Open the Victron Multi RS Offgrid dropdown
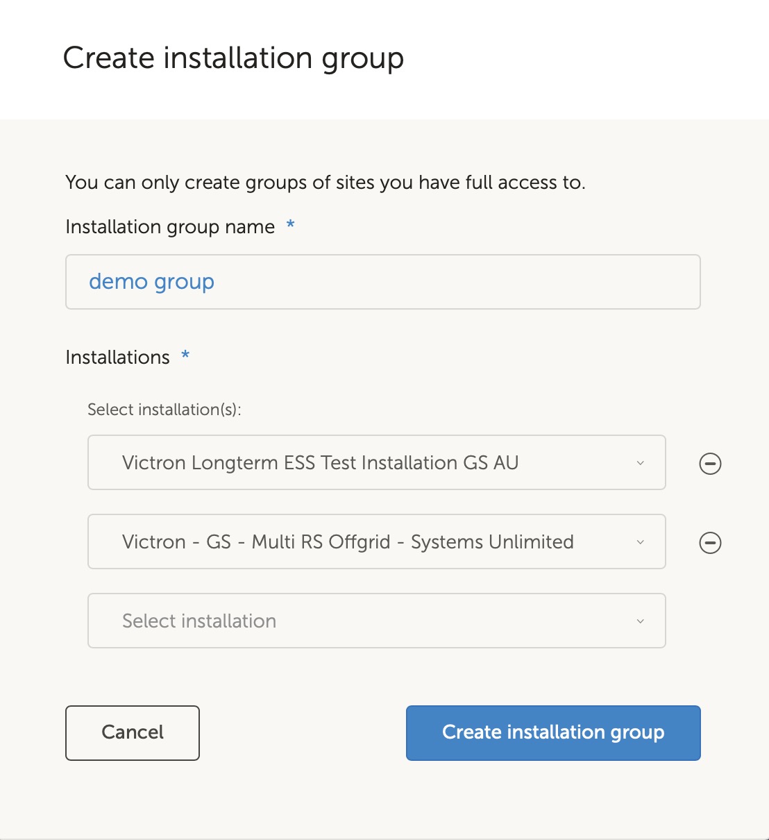Screen dimensions: 769x840 click(x=377, y=542)
